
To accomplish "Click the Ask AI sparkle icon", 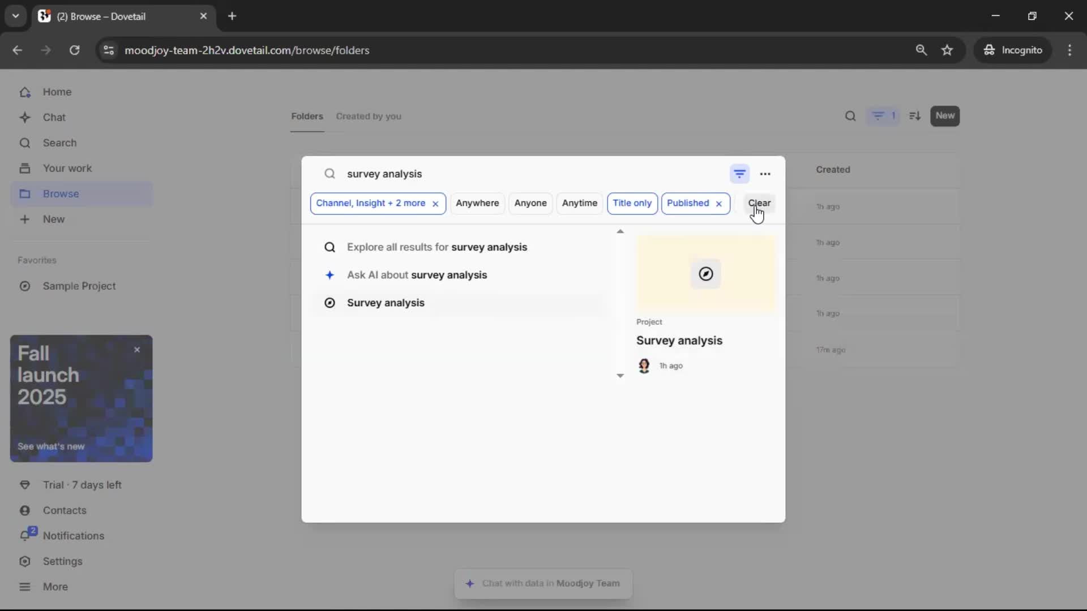I will (x=329, y=275).
